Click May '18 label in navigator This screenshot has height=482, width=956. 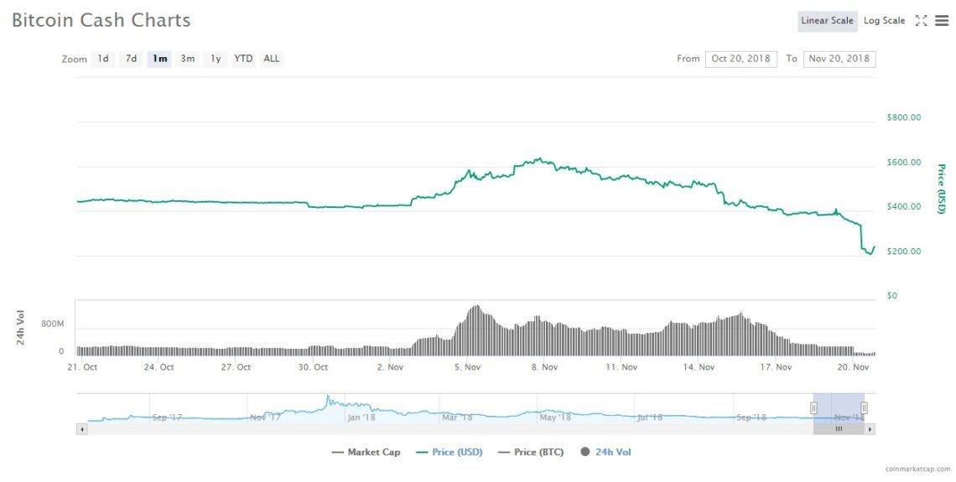[555, 417]
